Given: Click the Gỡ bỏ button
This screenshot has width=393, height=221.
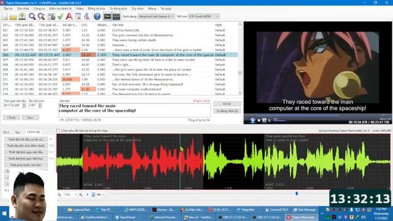Looking at the screenshot, I should [227, 104].
